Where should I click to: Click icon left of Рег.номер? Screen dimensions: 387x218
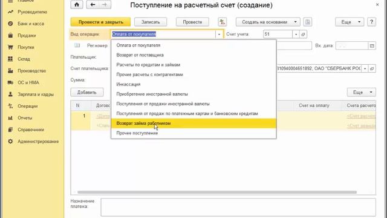coord(77,45)
